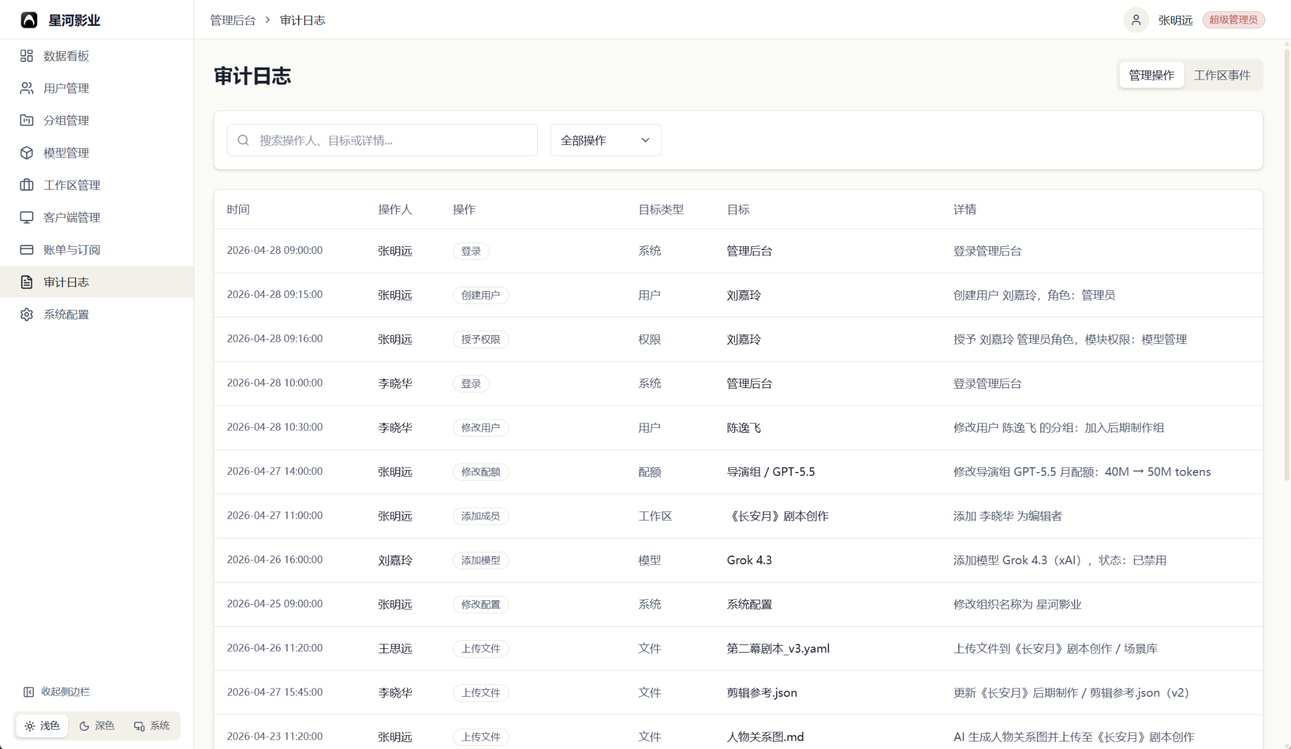Switch theme to 系统
1291x749 pixels.
(152, 726)
